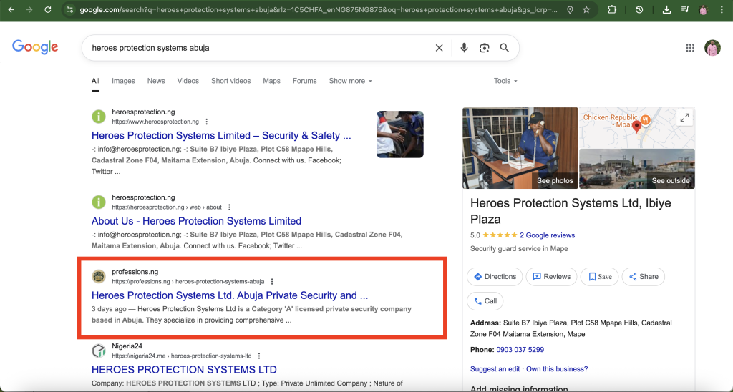Open See photos image in panel
Viewport: 733px width, 392px height.
[x=520, y=148]
